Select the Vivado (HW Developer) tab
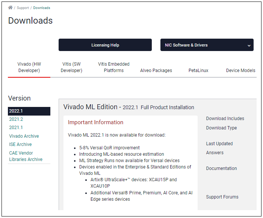Image resolution: width=263 pixels, height=218 pixels. [29, 67]
